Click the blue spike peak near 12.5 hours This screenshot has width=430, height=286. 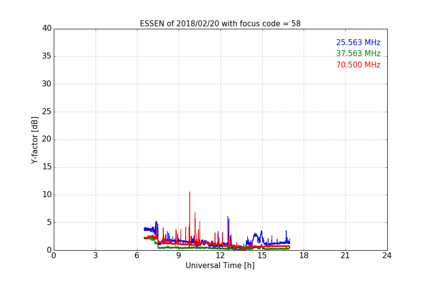click(227, 217)
